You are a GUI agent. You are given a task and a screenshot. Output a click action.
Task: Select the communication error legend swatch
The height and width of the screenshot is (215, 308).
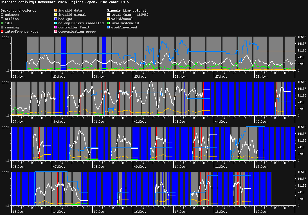tap(55, 32)
